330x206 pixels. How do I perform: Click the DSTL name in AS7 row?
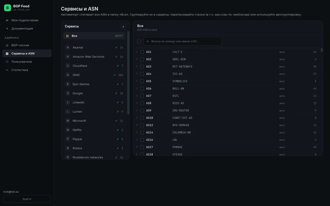[176, 96]
